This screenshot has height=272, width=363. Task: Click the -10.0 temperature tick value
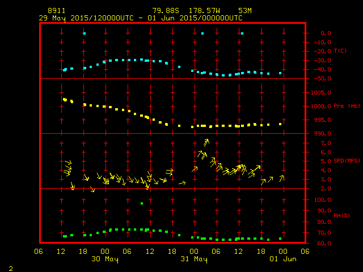coord(323,42)
